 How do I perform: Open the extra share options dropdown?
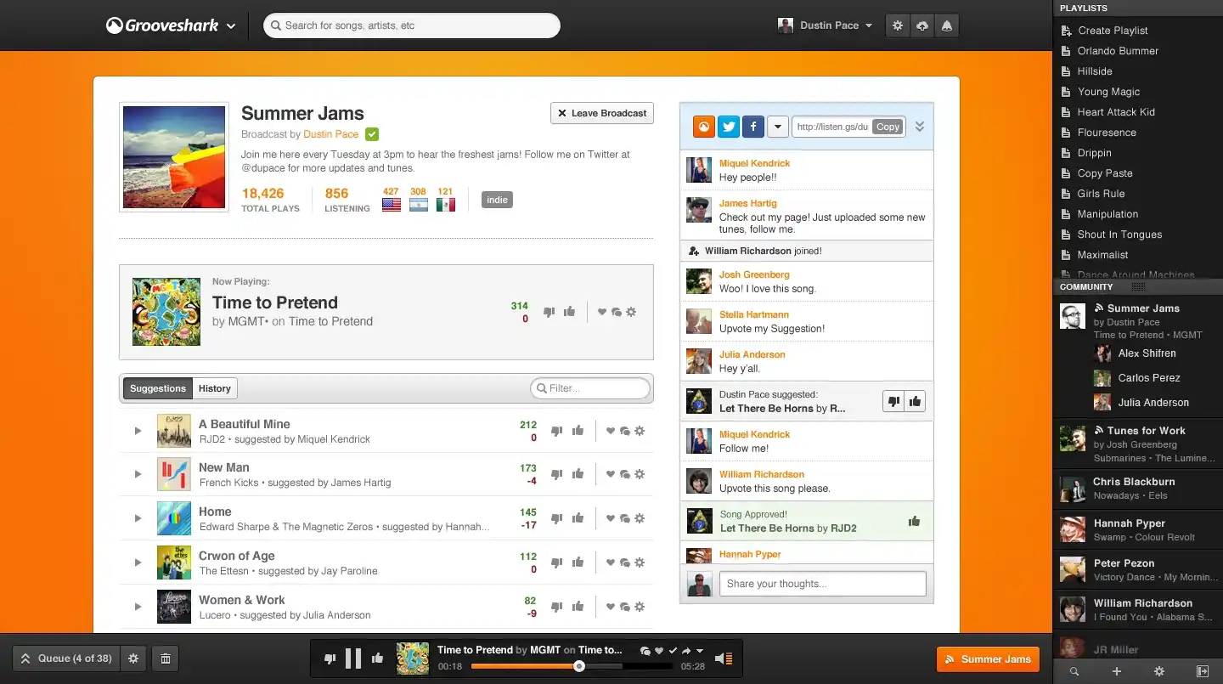pos(778,126)
